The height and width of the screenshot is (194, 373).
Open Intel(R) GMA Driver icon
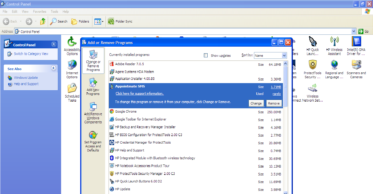click(x=356, y=46)
